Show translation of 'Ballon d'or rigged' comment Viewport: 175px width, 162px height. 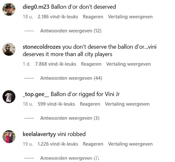click(x=127, y=104)
